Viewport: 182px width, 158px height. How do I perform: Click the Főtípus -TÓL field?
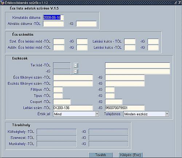(58, 89)
